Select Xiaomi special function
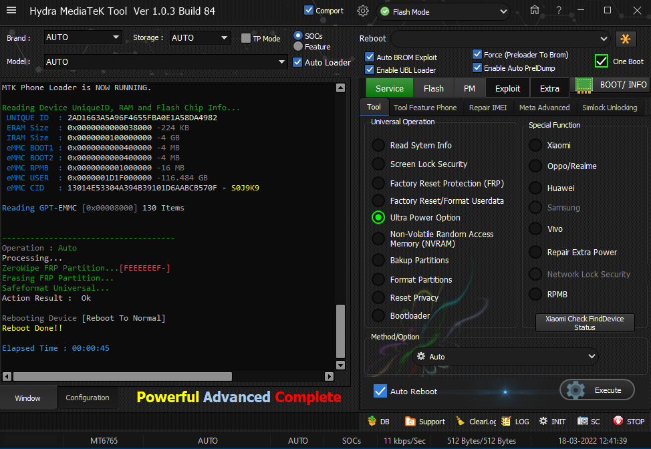The width and height of the screenshot is (651, 449). click(535, 145)
